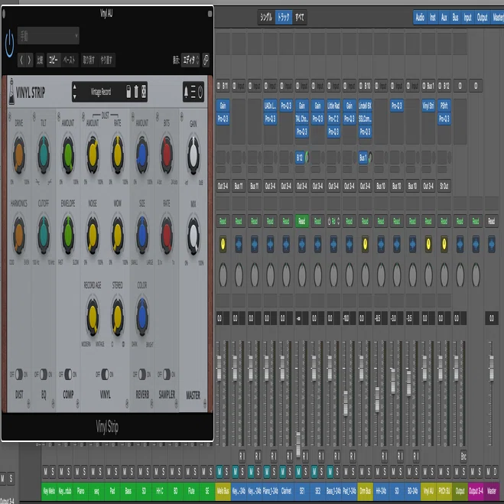The width and height of the screenshot is (504, 504).
Task: Open the plugin preset dropdown at top
Action: coord(48,36)
